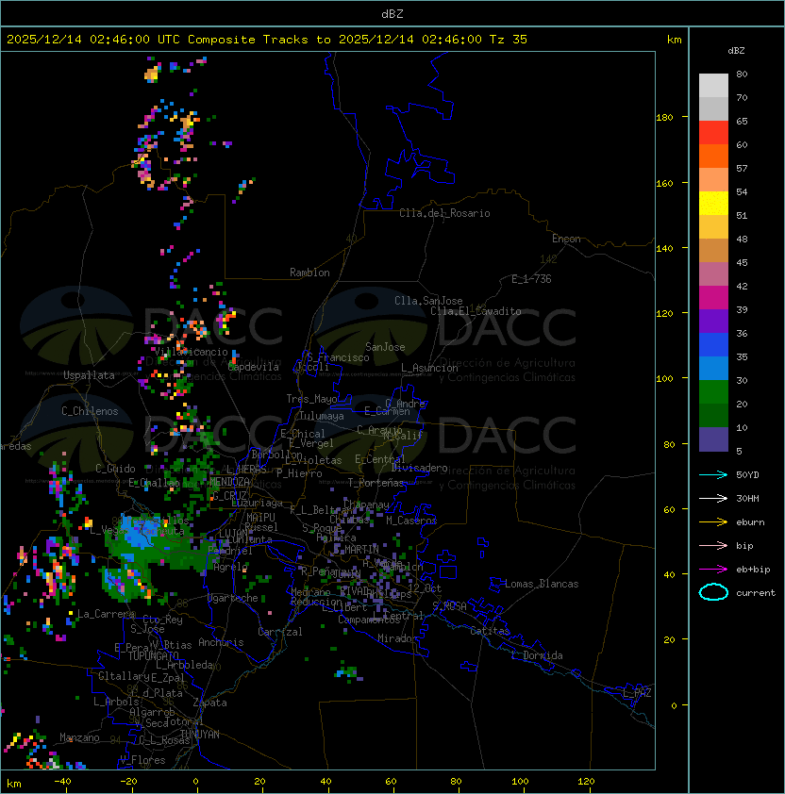Click the 'Carrizal' map label
Screen dimensions: 785x794
pos(279,632)
